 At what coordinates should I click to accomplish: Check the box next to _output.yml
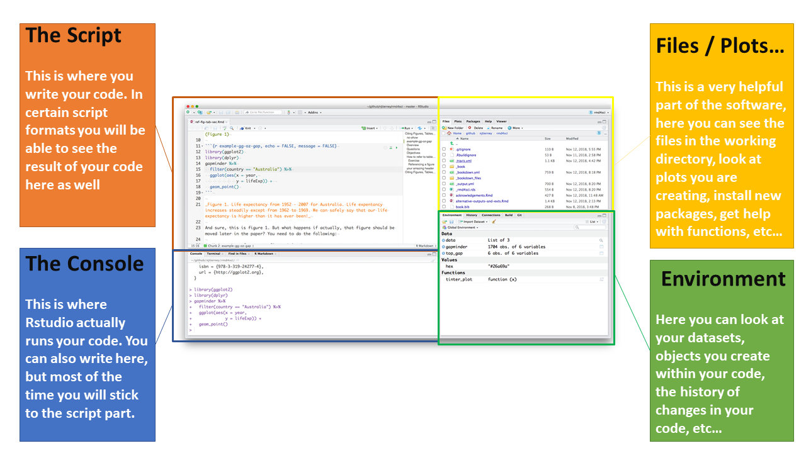click(444, 184)
